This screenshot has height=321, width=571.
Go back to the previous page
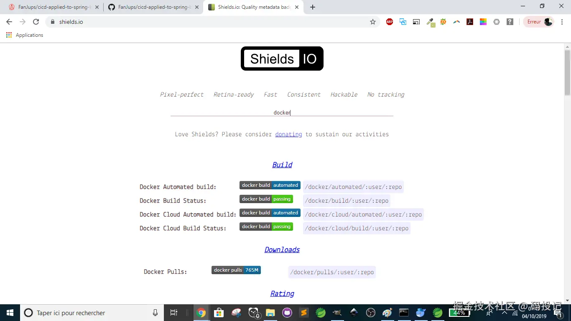(9, 22)
